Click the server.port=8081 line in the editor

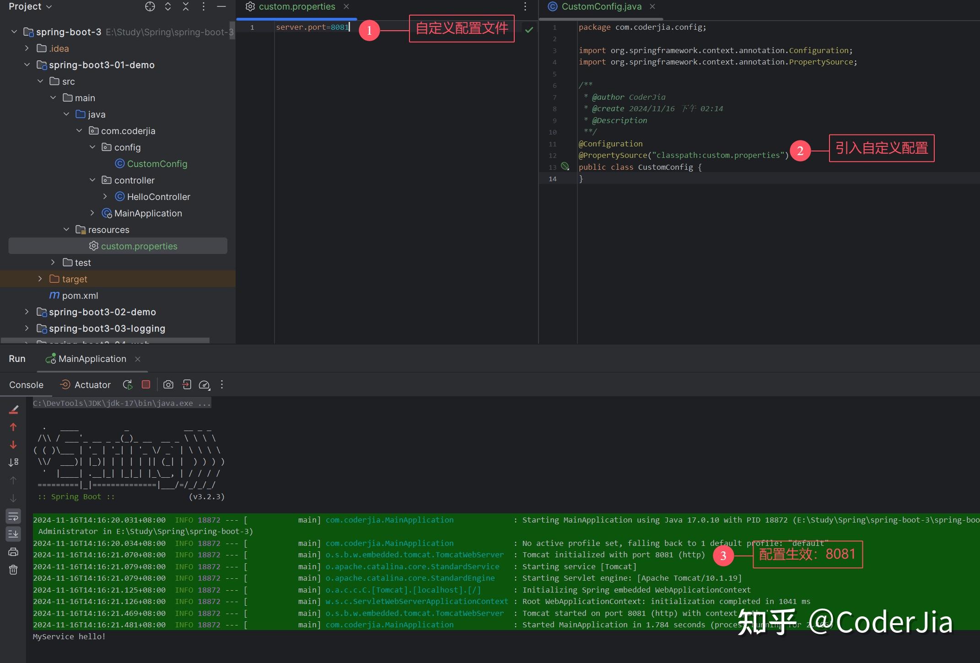click(312, 27)
